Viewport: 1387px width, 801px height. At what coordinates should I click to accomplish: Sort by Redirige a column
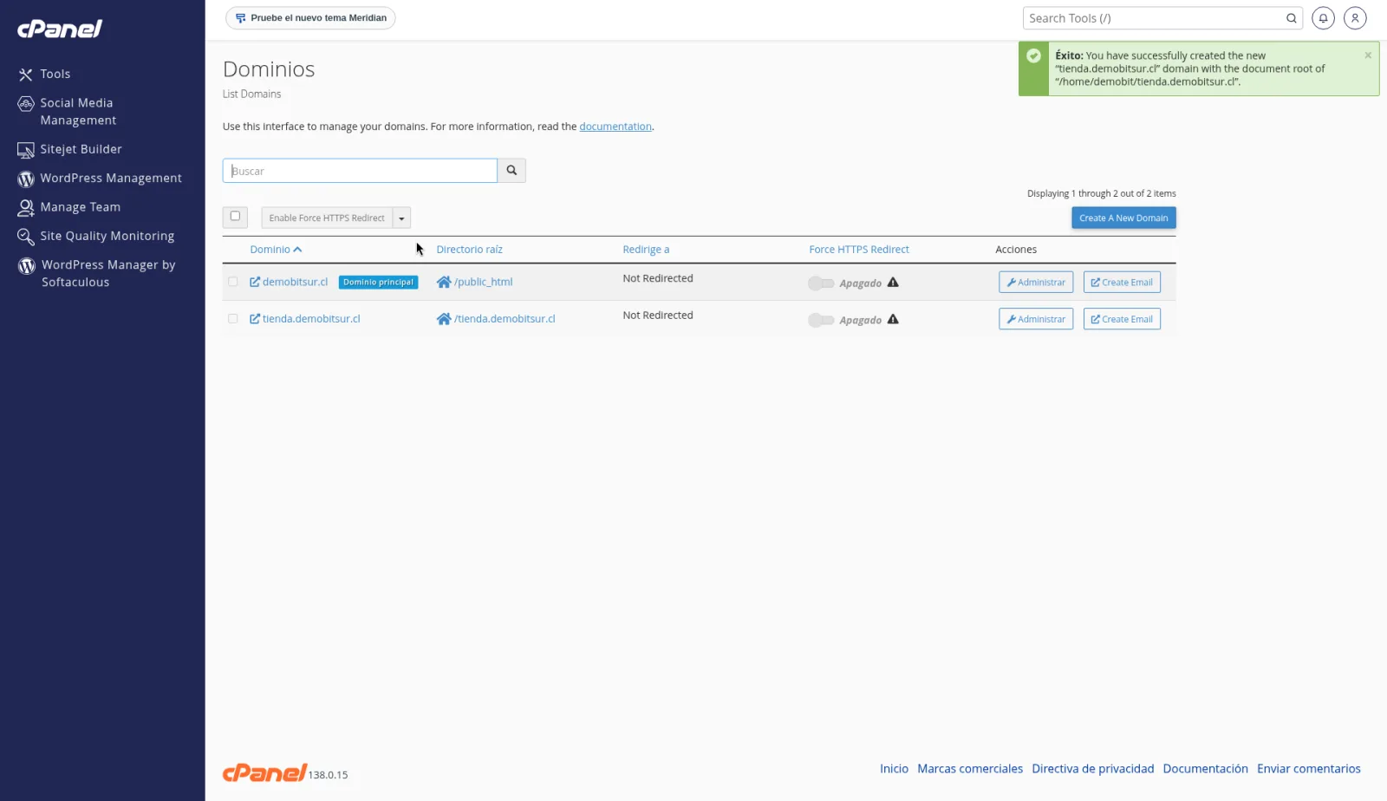pyautogui.click(x=646, y=250)
